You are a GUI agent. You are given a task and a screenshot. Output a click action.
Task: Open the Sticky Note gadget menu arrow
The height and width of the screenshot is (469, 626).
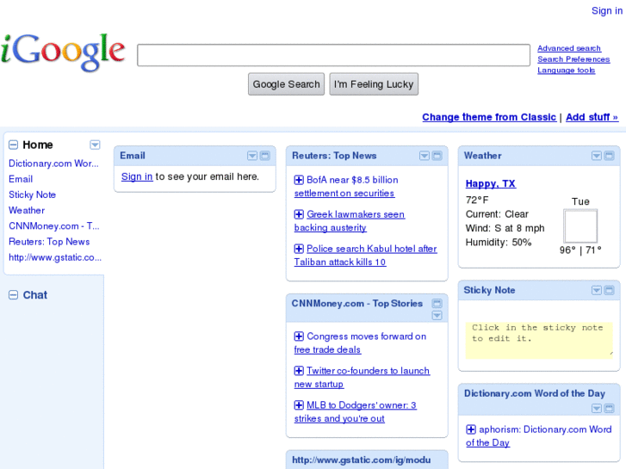point(597,290)
